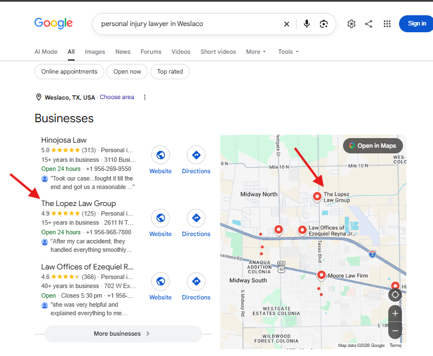Click the unlabeled map pin near Westgate Dr
The height and width of the screenshot is (356, 433).
pyautogui.click(x=278, y=230)
